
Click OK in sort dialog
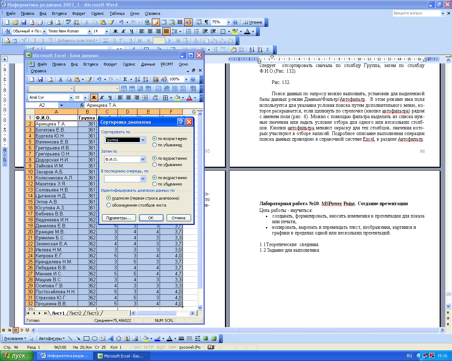pyautogui.click(x=151, y=218)
